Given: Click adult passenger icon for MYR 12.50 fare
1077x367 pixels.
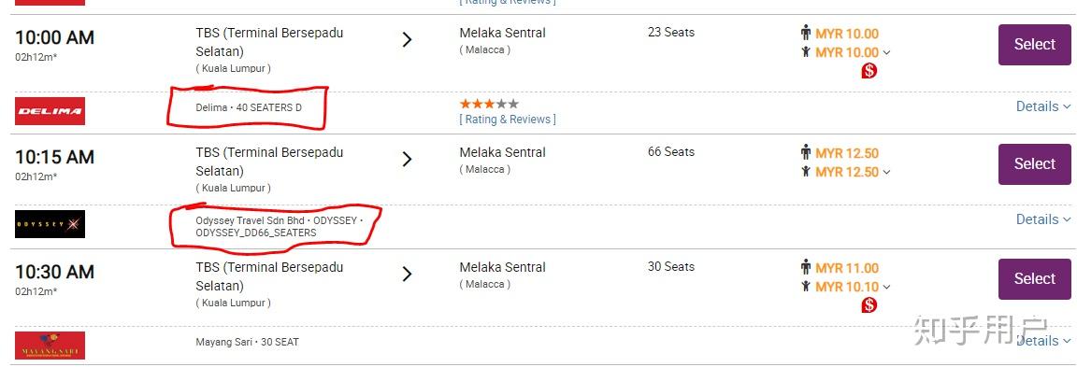Looking at the screenshot, I should click(x=806, y=152).
